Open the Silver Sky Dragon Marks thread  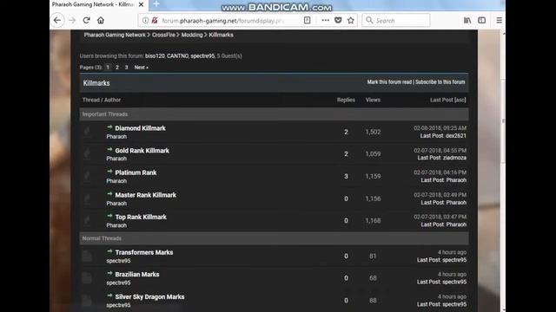click(149, 296)
